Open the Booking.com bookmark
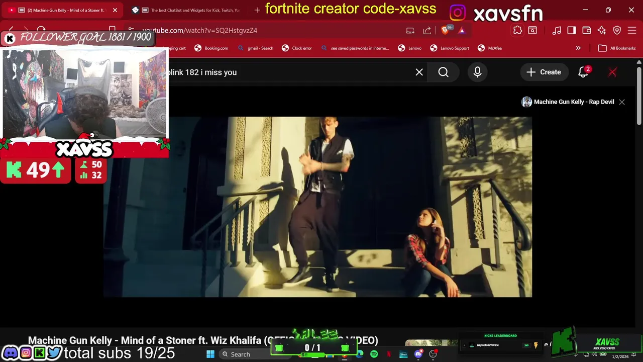 coord(211,48)
